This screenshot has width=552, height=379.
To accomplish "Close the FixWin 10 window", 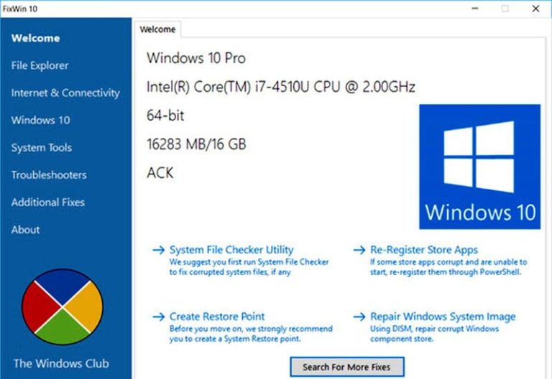I will (x=535, y=9).
